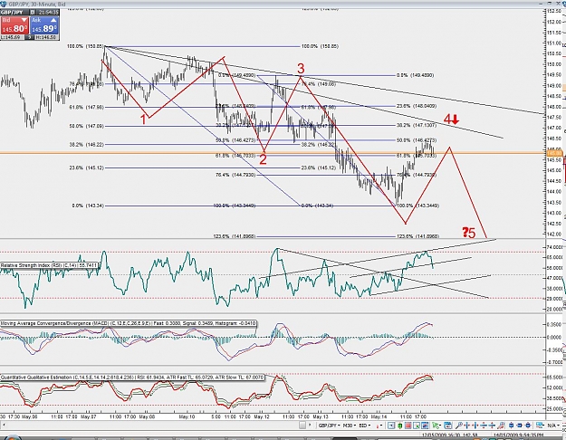
Task: Click the first blue-framed icon right of the red marker
Action: 391,426
